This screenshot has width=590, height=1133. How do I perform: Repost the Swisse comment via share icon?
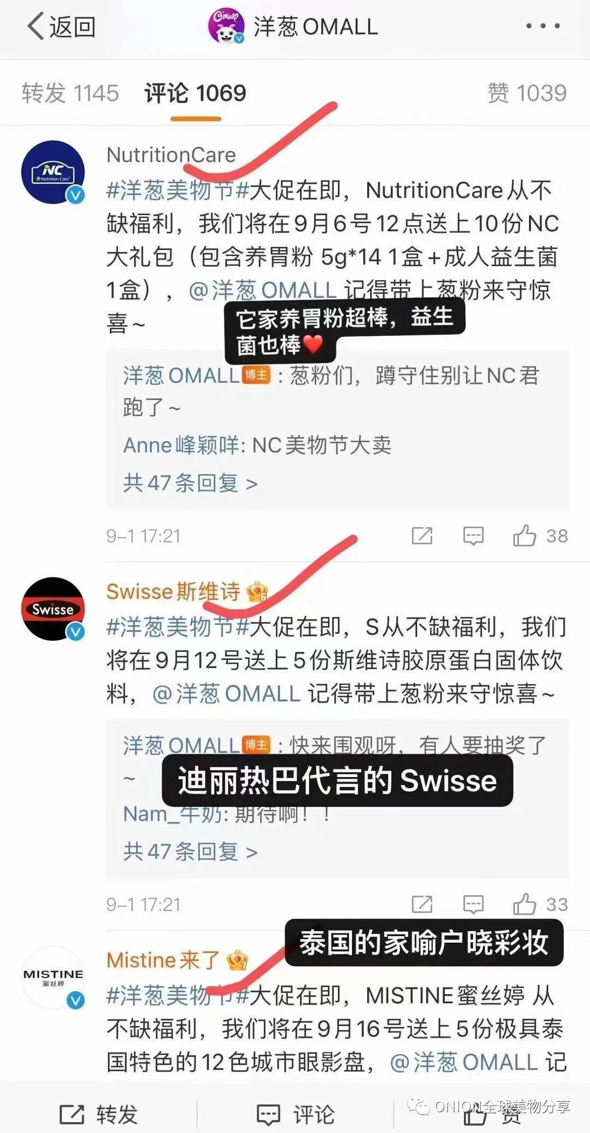[422, 904]
